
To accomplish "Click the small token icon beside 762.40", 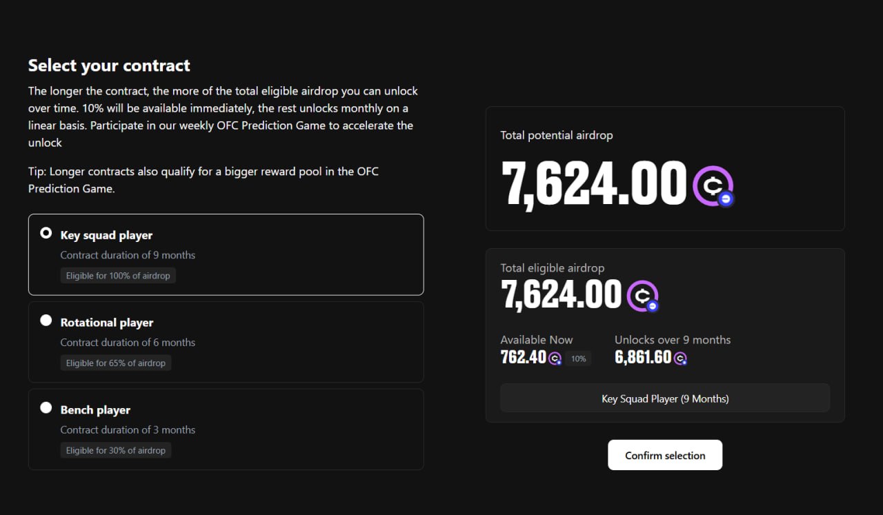I will point(555,359).
